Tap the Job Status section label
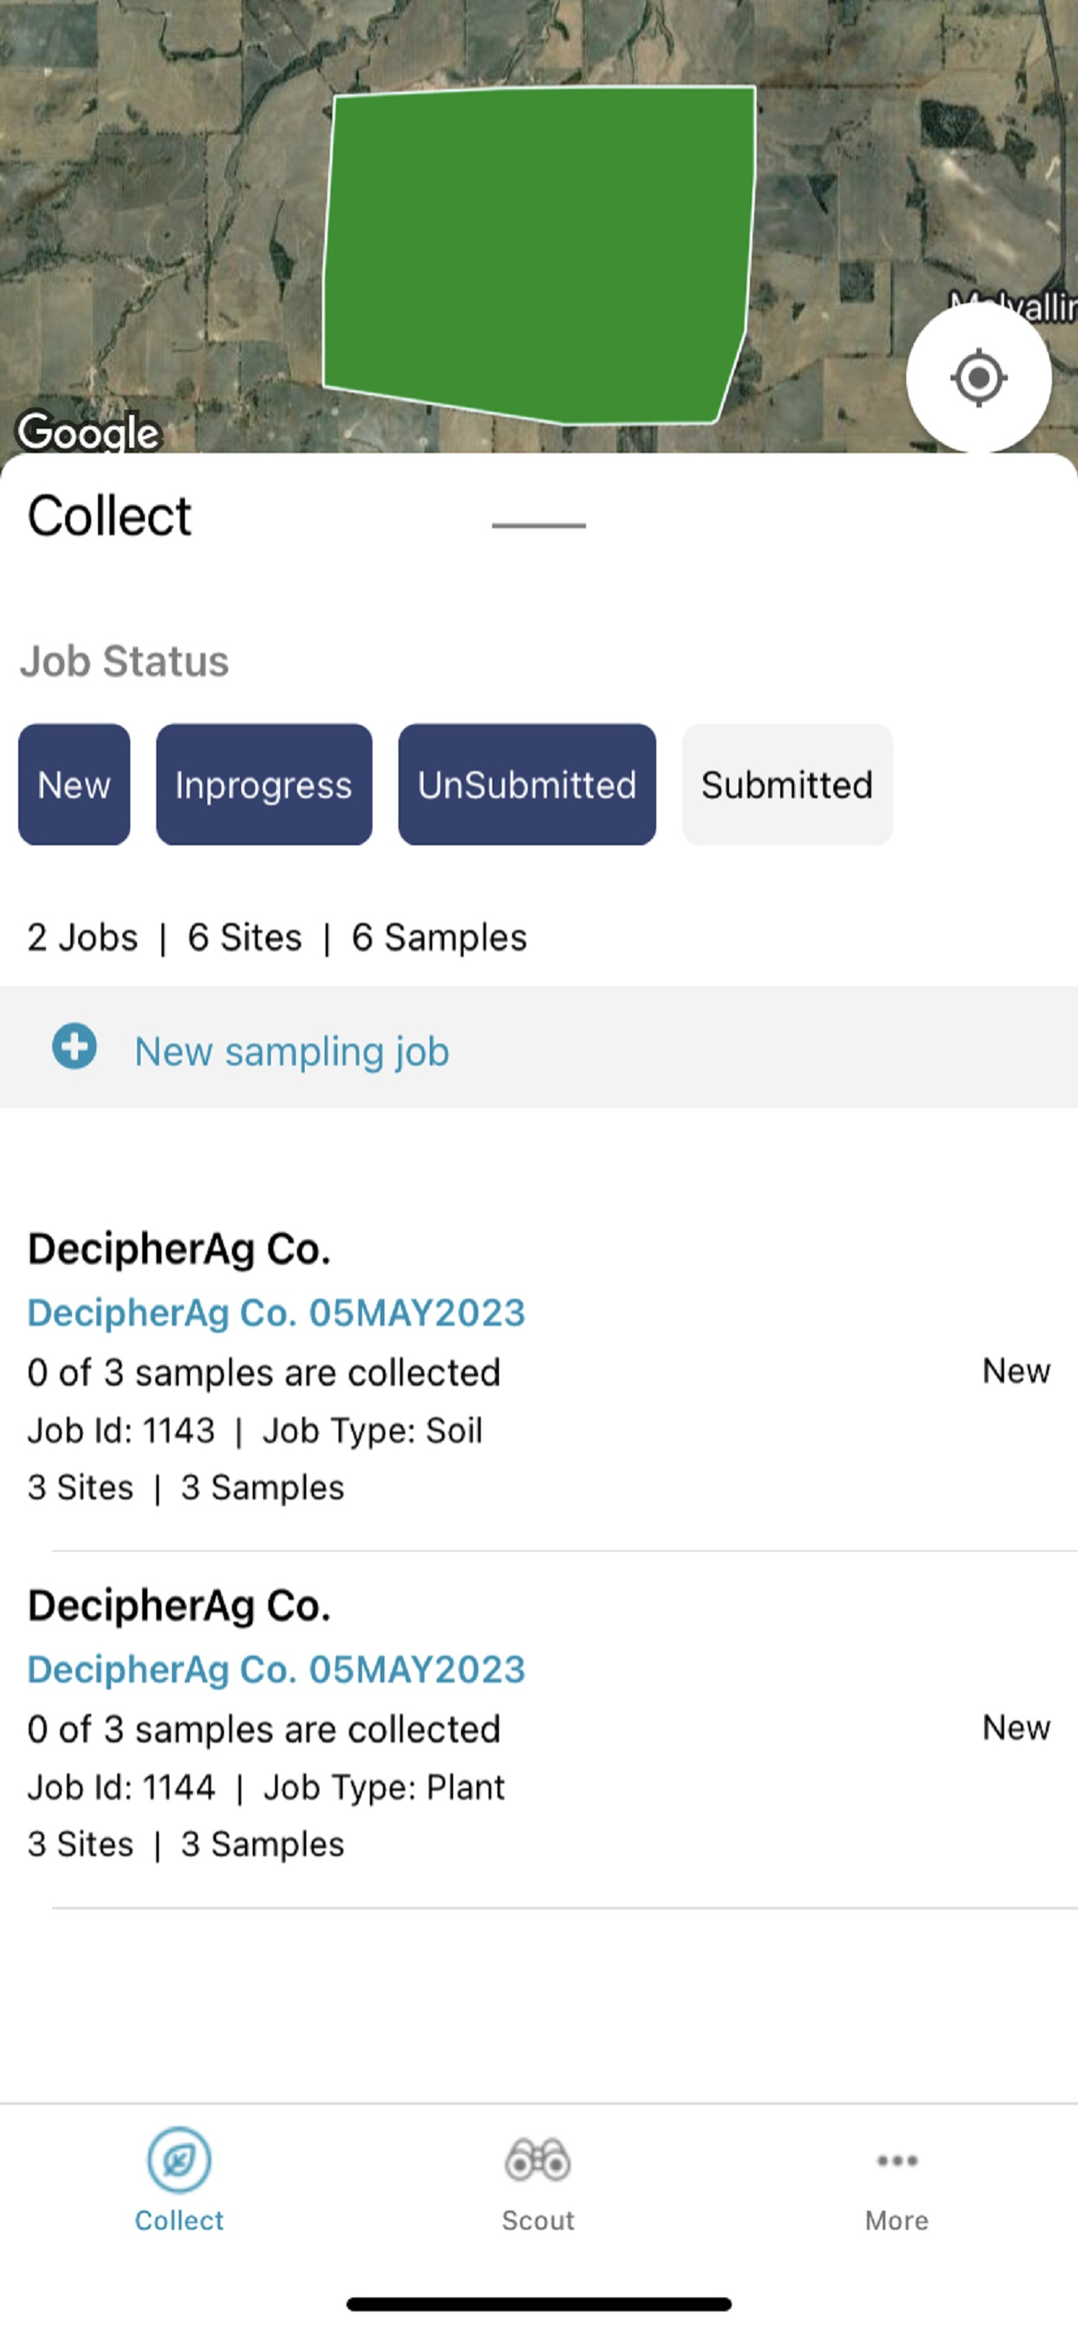The width and height of the screenshot is (1078, 2333). (124, 661)
